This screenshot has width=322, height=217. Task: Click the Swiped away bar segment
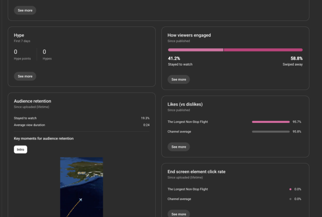(x=263, y=50)
